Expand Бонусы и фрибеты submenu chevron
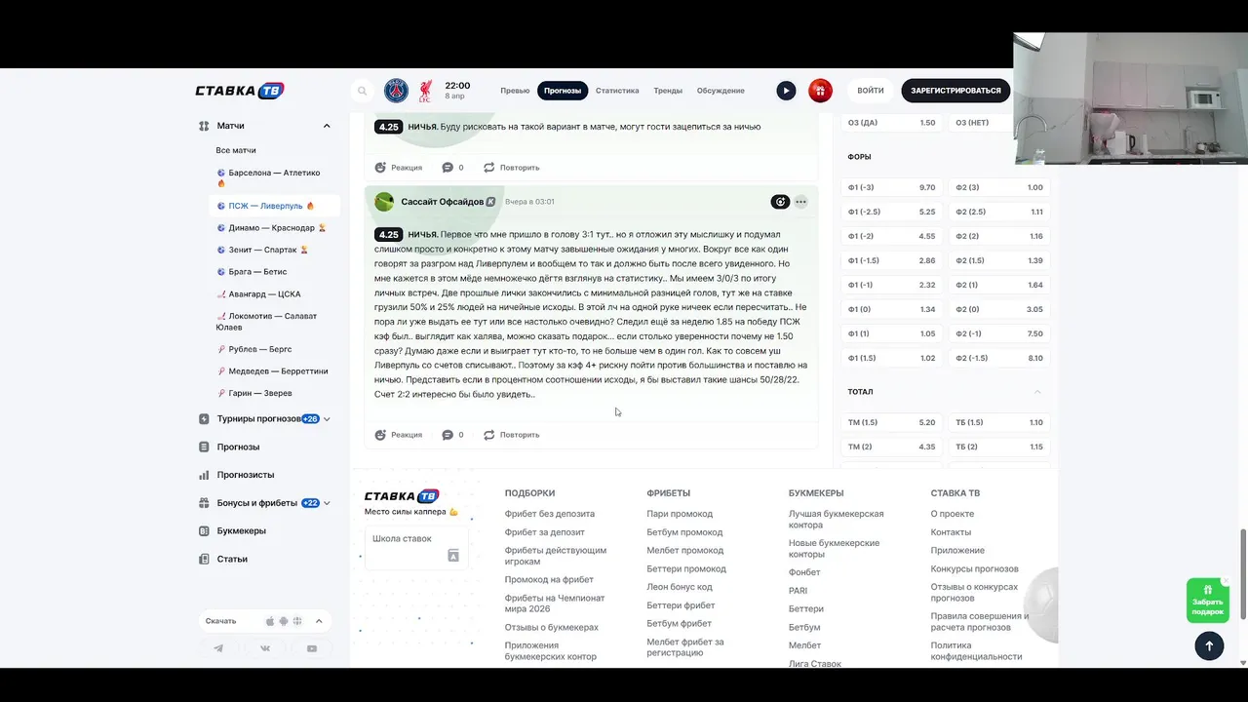The image size is (1248, 702). (327, 503)
